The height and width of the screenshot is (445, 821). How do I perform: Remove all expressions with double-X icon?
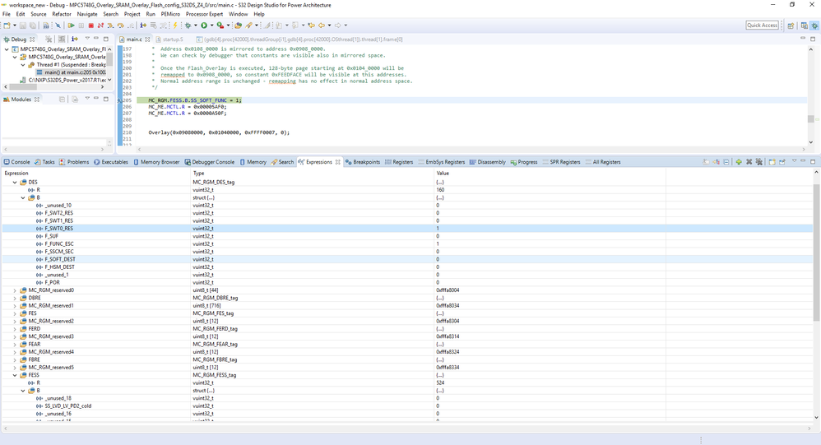click(x=759, y=162)
